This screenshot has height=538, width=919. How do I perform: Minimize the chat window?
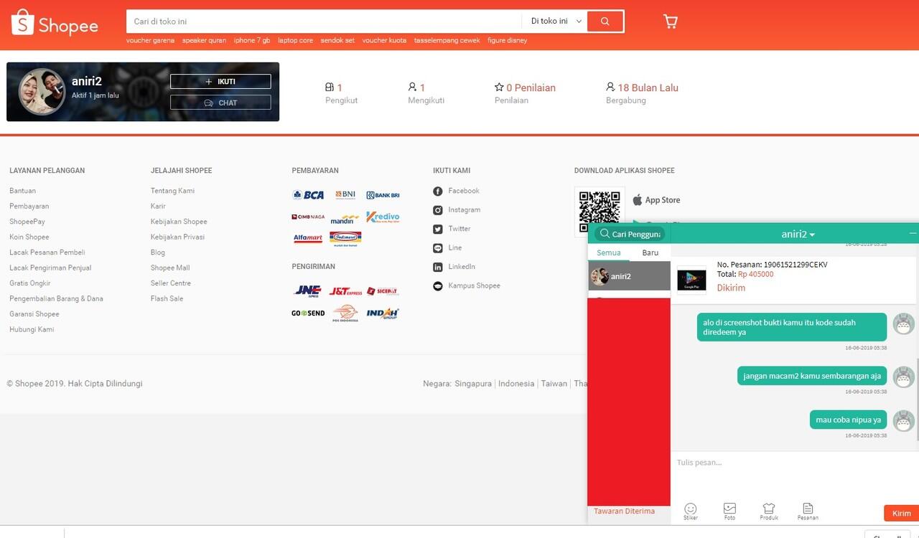(x=913, y=233)
